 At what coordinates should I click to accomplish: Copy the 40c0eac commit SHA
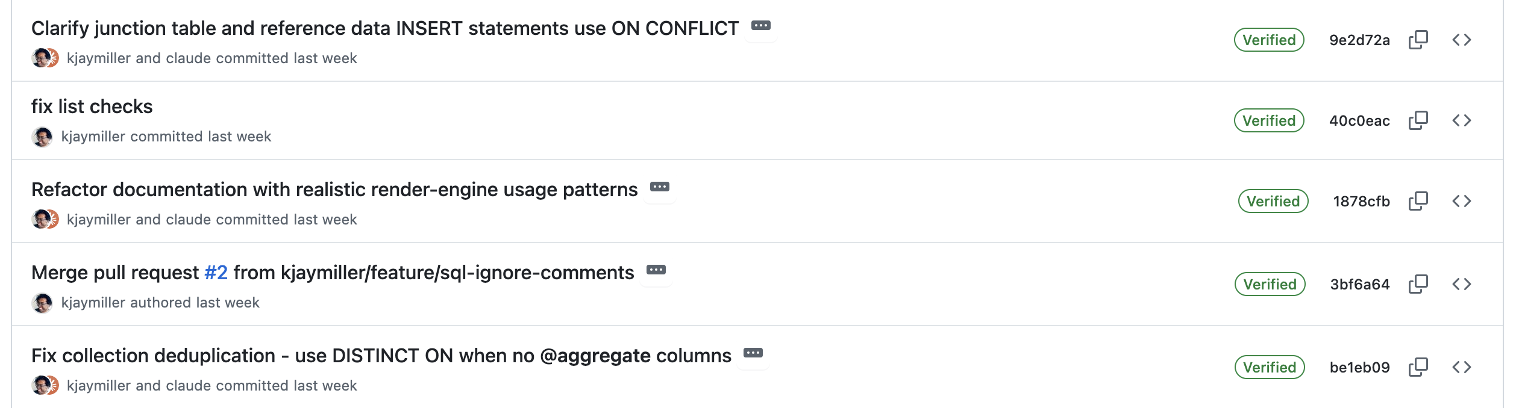click(1420, 120)
